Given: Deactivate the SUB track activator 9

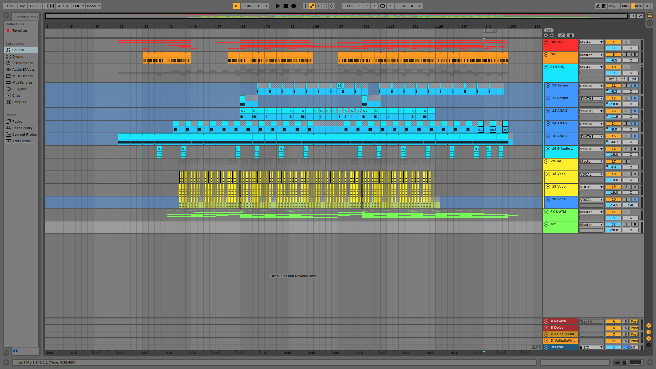Looking at the screenshot, I should (613, 55).
